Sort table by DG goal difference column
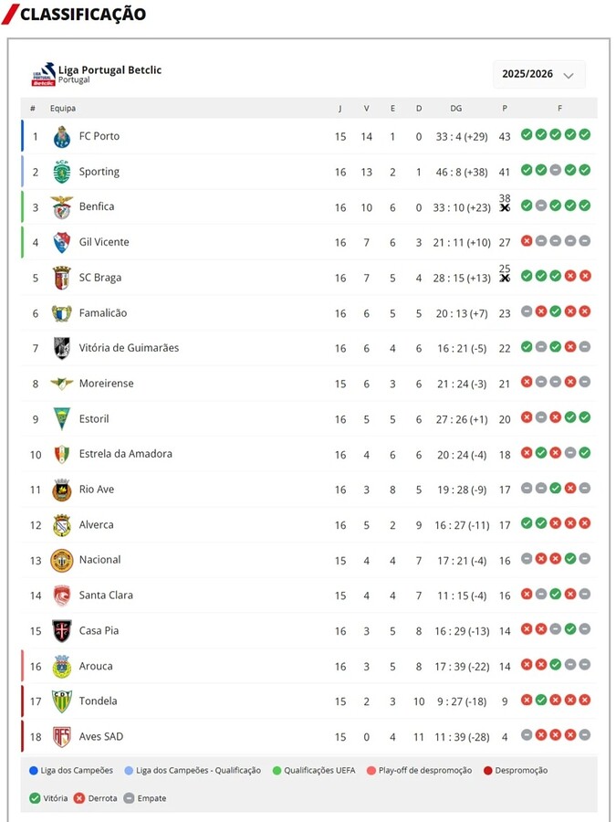616x822 pixels. click(x=456, y=109)
